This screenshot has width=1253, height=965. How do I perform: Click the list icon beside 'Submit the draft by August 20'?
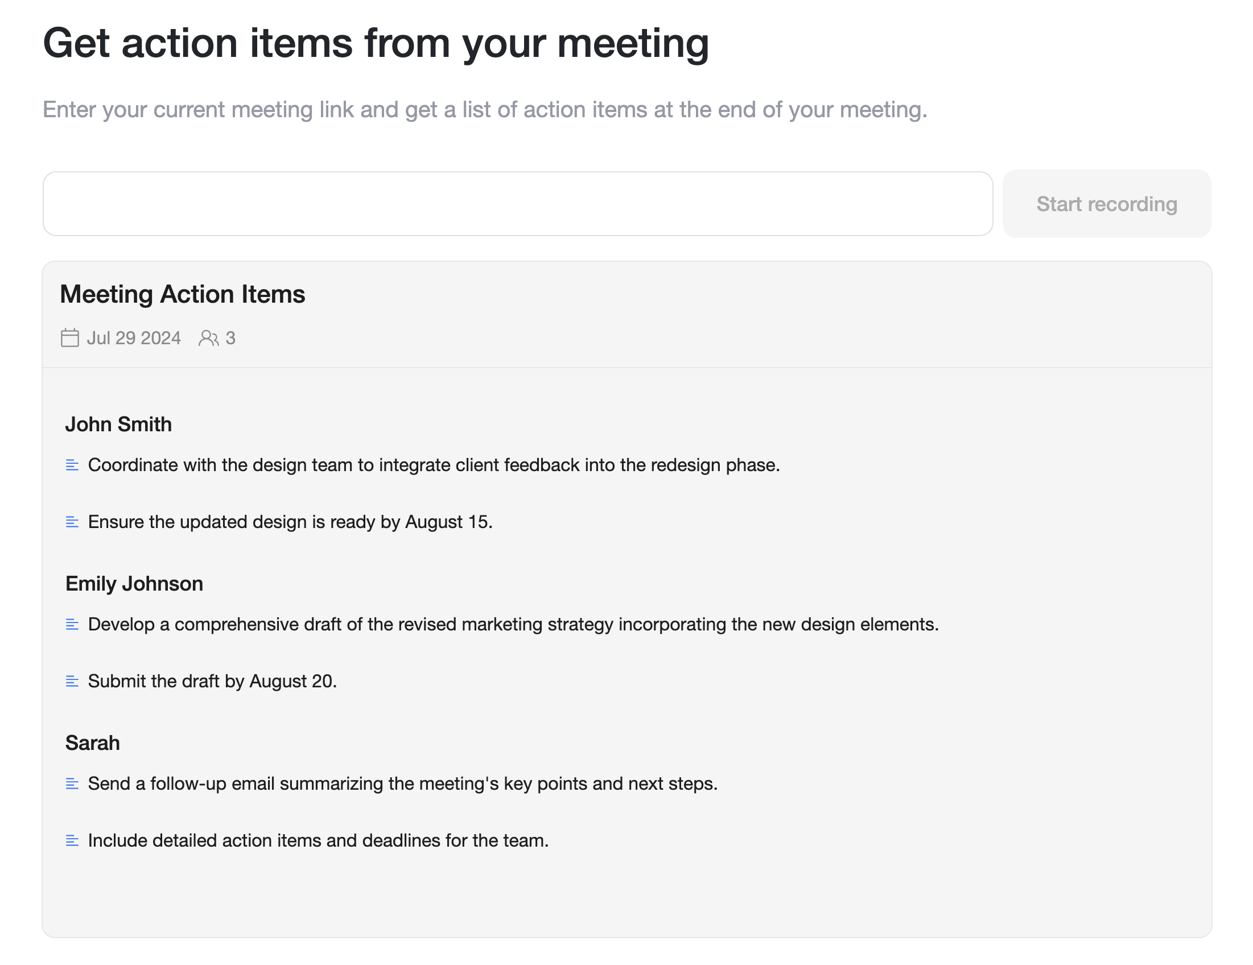point(72,681)
